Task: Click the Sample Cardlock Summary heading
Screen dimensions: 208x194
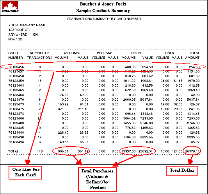Action: click(x=103, y=11)
